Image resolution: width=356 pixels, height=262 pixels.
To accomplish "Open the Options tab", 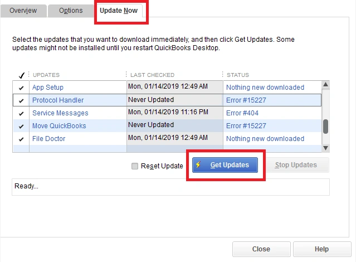I will click(x=71, y=11).
